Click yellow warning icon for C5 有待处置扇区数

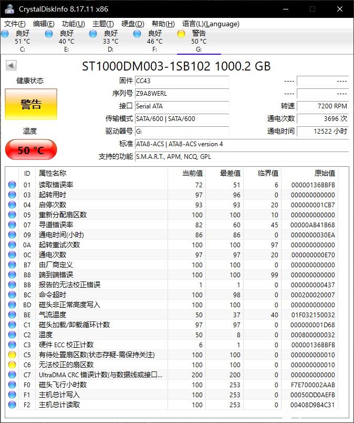point(12,355)
